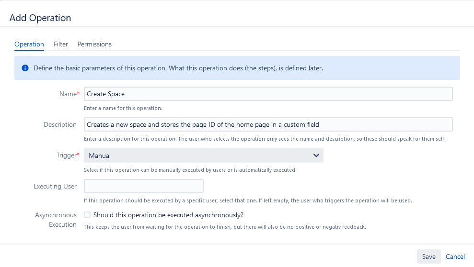Open the Trigger dropdown showing Manual
Screen dimensions: 474x267
coord(203,156)
